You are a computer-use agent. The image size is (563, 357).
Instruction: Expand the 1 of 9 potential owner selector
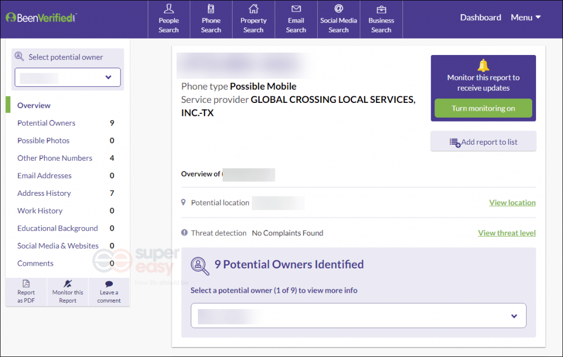pos(358,316)
